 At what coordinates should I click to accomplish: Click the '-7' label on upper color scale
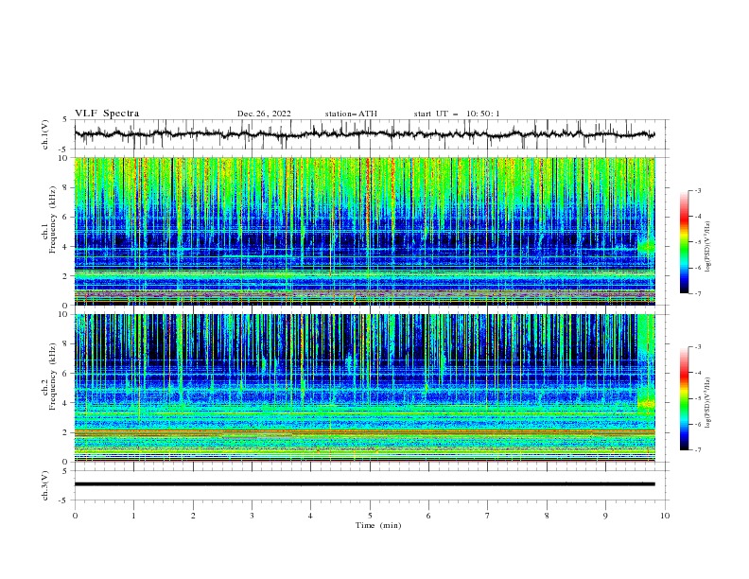coord(697,293)
